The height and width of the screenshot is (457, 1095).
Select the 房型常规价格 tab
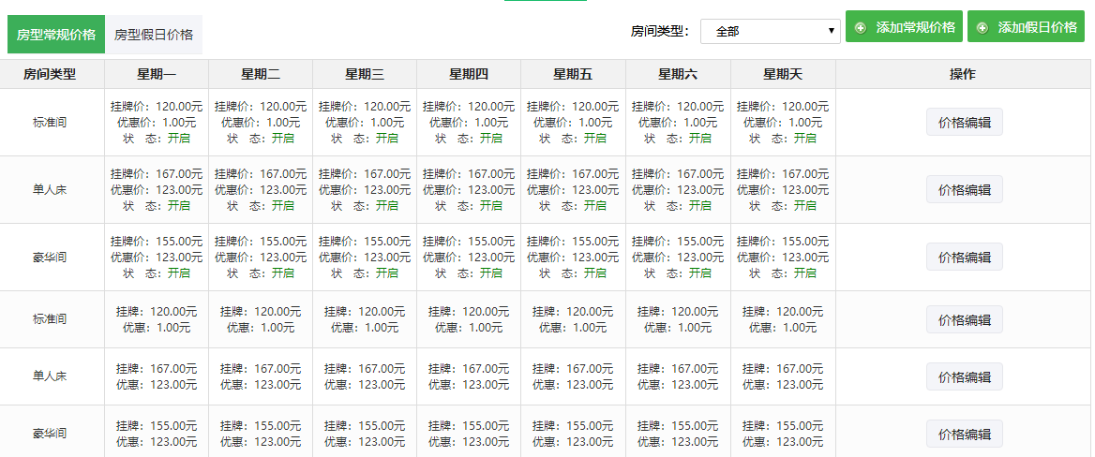[56, 35]
